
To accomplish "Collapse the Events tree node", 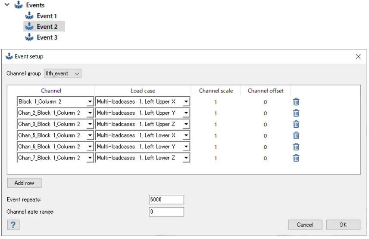I will click(7, 5).
